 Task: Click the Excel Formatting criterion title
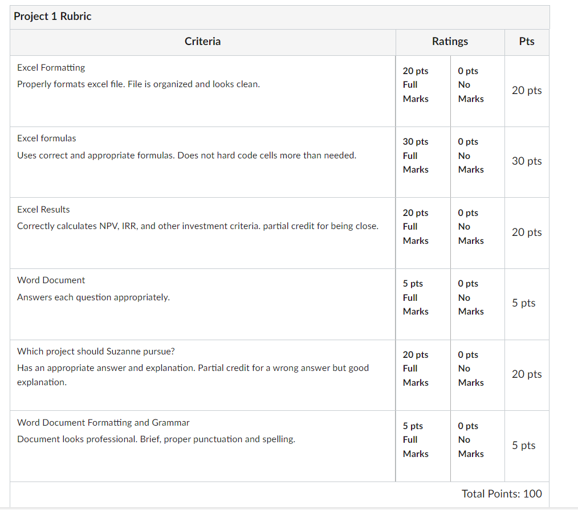coord(51,68)
